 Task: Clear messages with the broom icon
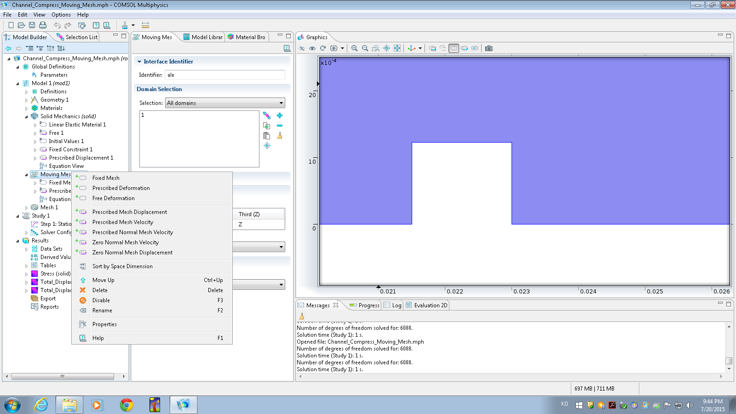(x=302, y=316)
